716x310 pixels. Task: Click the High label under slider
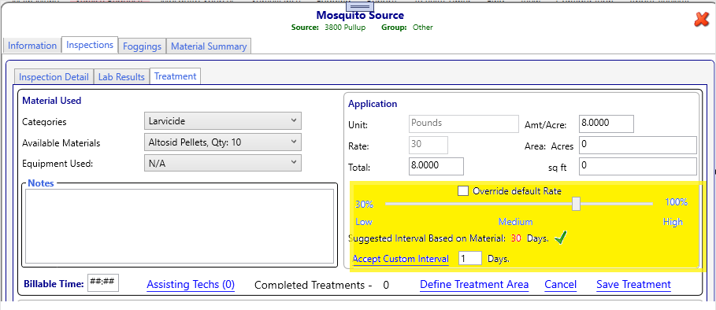(x=673, y=222)
